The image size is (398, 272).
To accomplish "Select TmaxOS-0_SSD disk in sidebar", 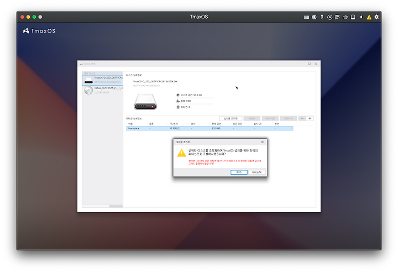I will tap(102, 80).
